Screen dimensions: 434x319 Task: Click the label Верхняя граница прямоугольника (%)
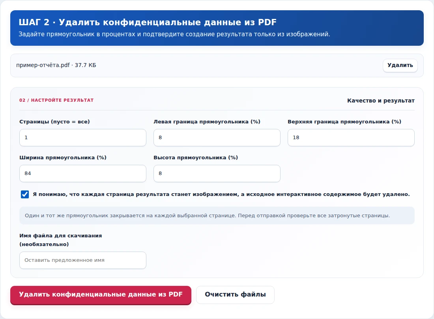[344, 122]
